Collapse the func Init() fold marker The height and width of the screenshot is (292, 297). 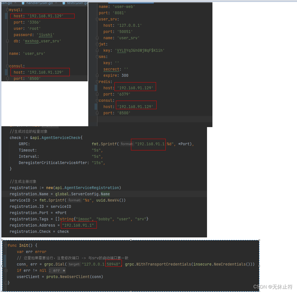6,245
